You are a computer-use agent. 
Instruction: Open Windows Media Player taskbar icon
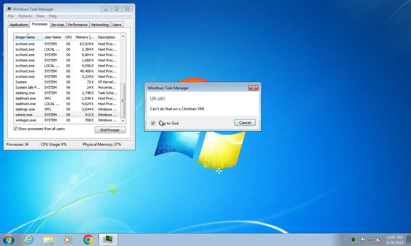(68, 240)
